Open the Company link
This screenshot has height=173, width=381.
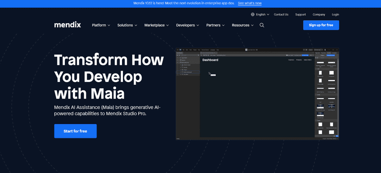click(x=319, y=15)
